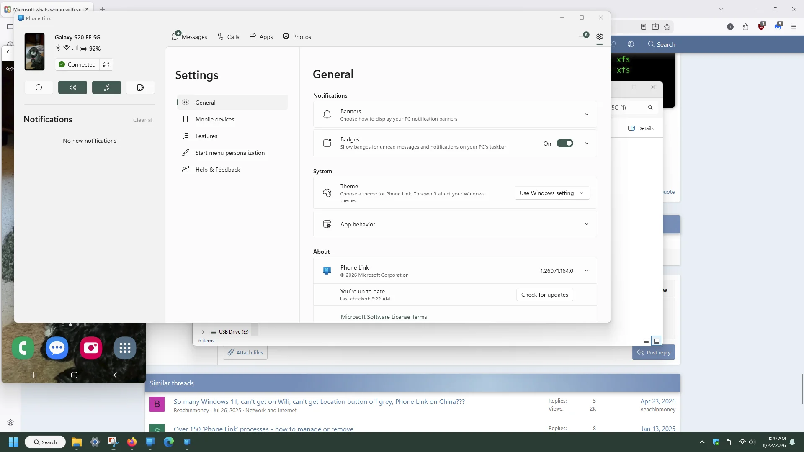Image resolution: width=804 pixels, height=452 pixels.
Task: Switch to the Calls tab
Action: [229, 37]
